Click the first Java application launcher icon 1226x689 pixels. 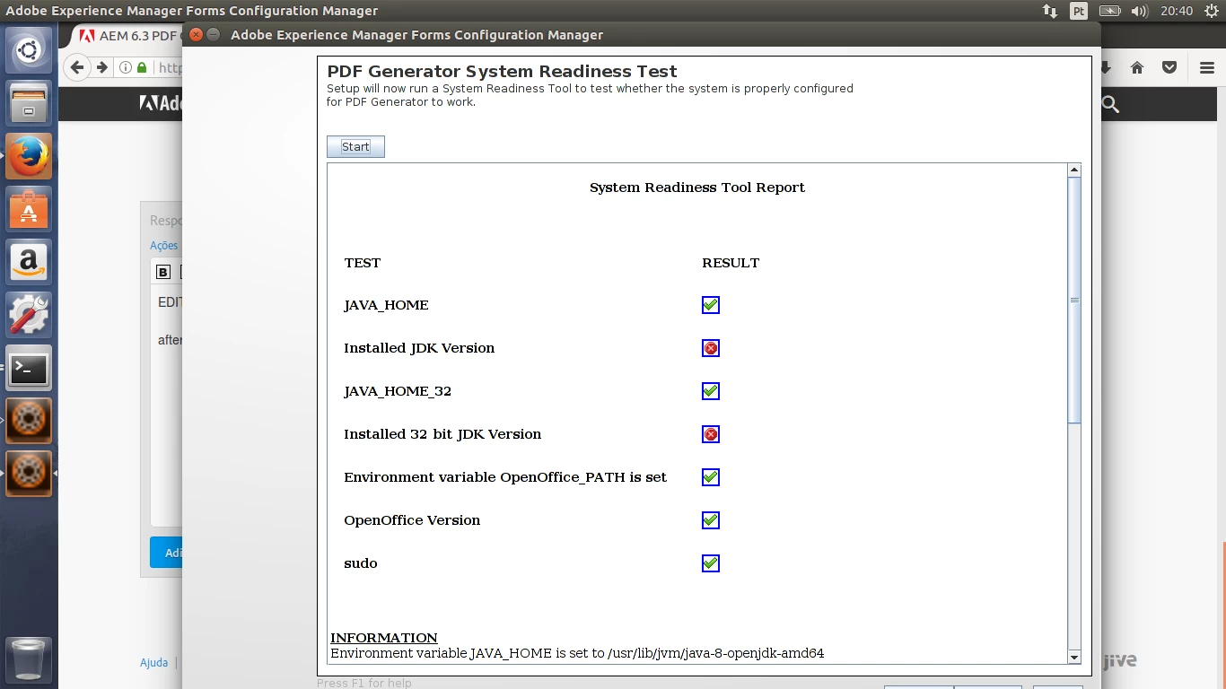29,421
